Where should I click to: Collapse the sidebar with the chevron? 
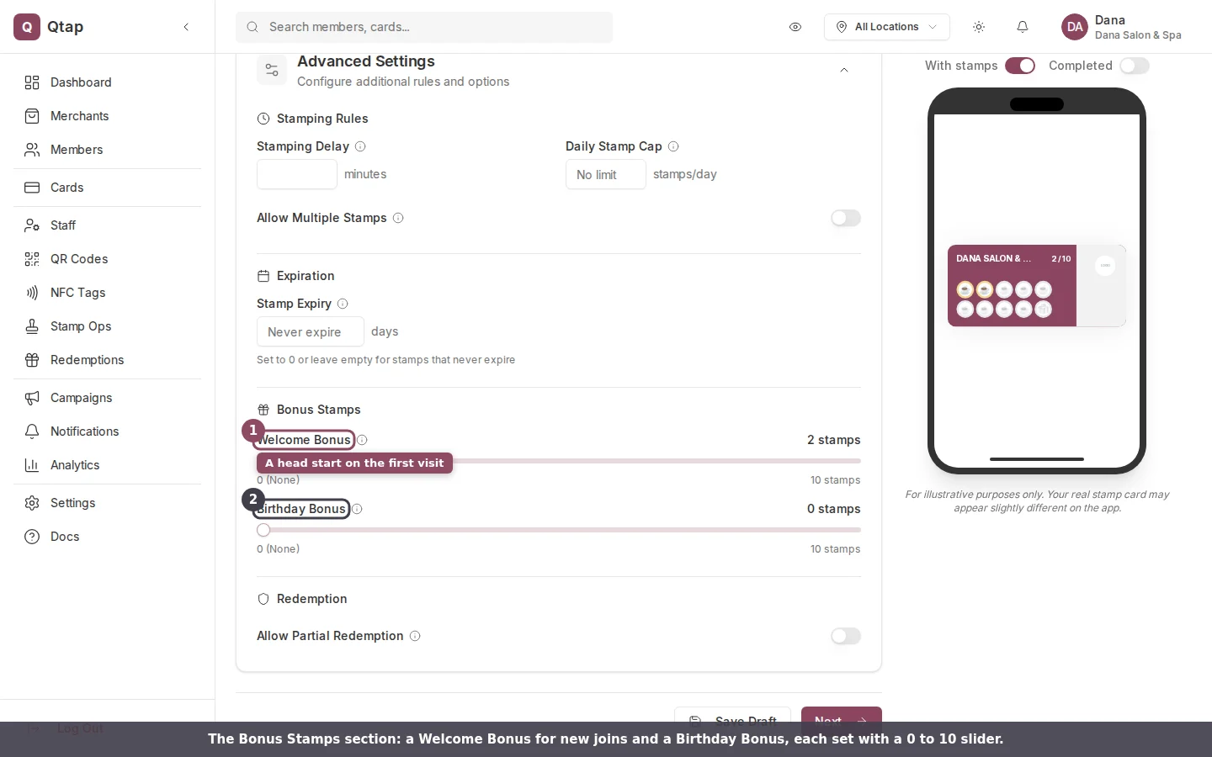[x=186, y=27]
